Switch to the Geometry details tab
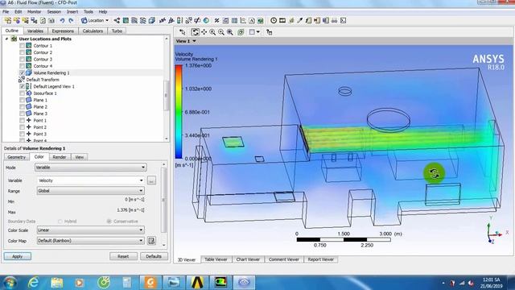Image resolution: width=515 pixels, height=290 pixels. pyautogui.click(x=16, y=157)
